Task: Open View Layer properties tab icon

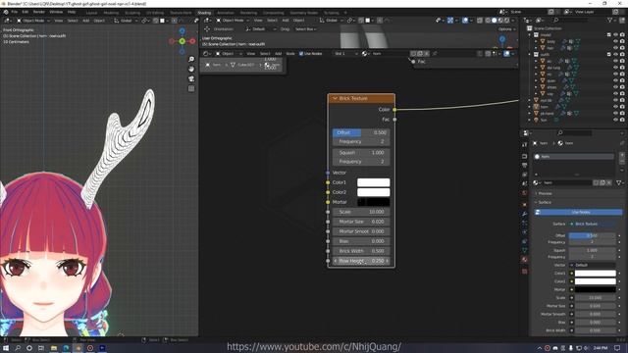Action: pos(525,175)
